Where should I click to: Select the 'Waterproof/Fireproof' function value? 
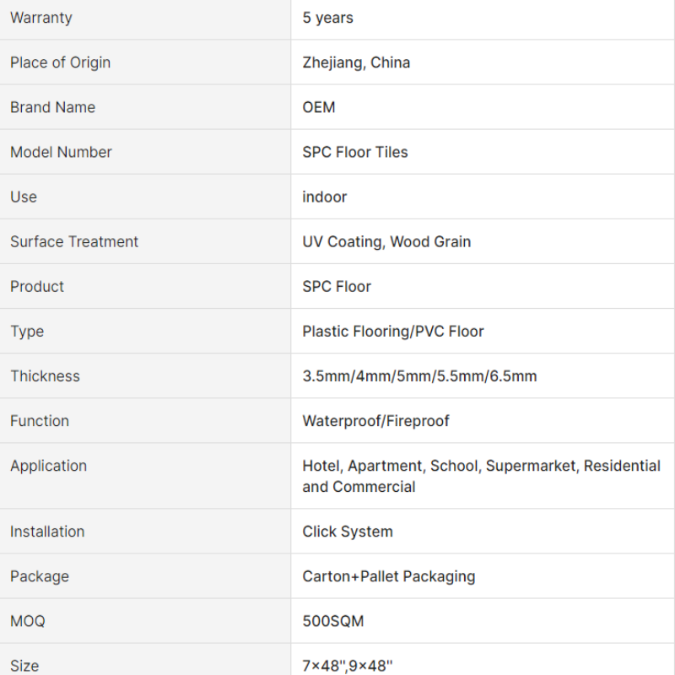click(375, 421)
